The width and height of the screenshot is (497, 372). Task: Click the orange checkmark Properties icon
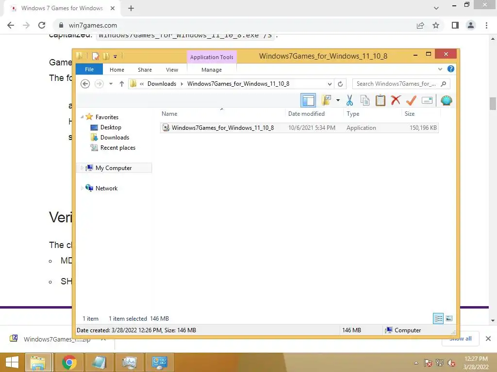411,101
